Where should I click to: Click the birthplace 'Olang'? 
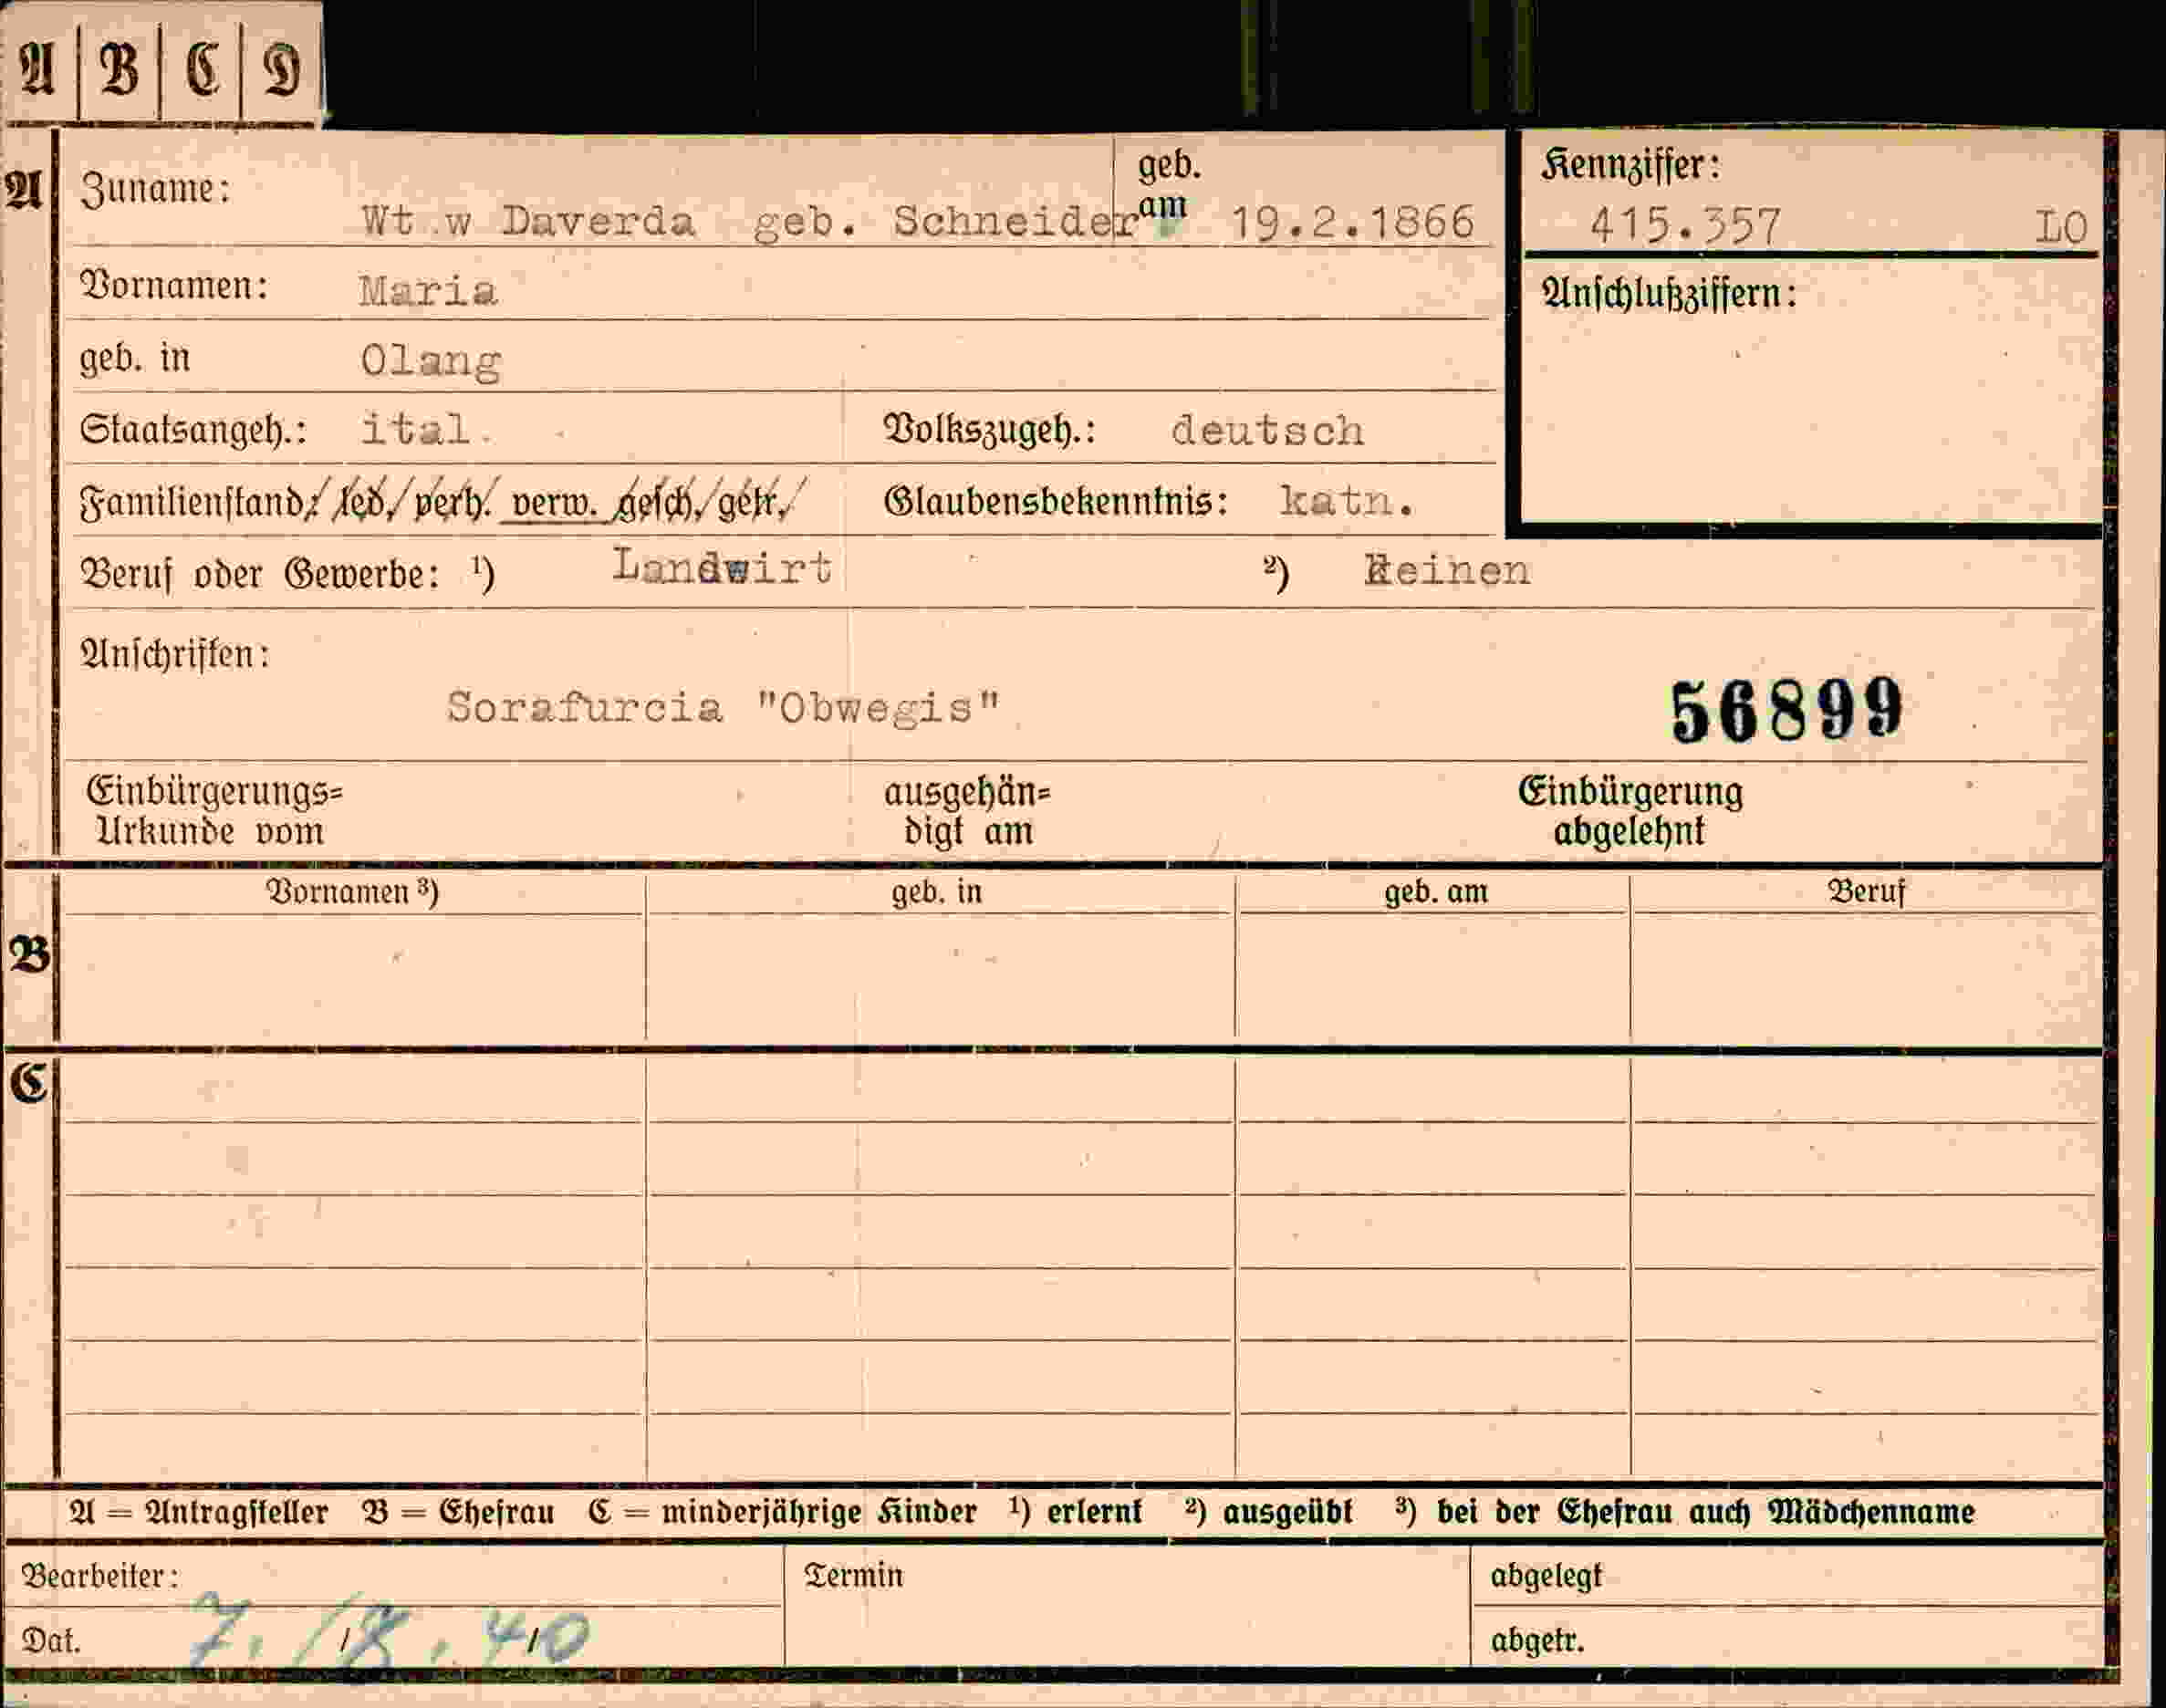click(430, 361)
